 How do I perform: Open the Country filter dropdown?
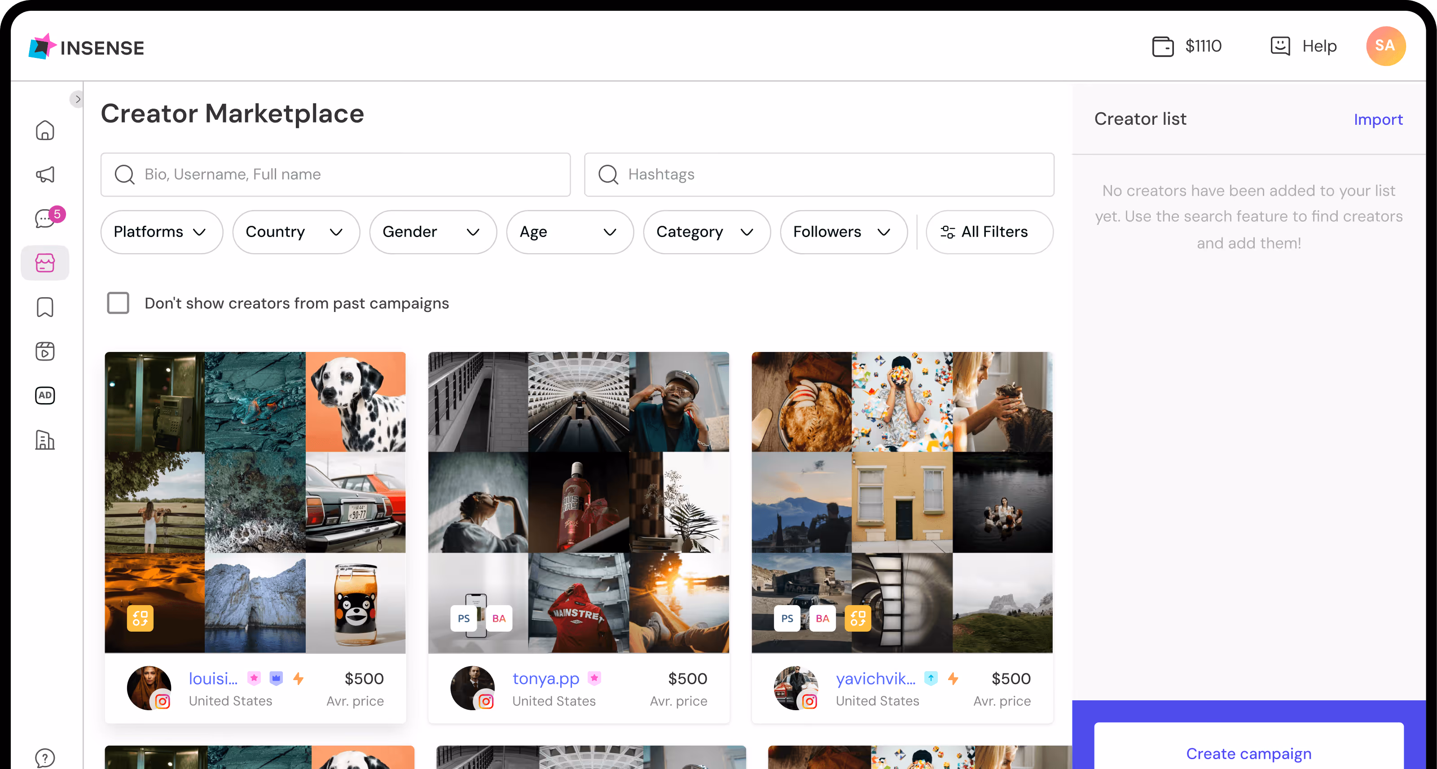point(296,232)
